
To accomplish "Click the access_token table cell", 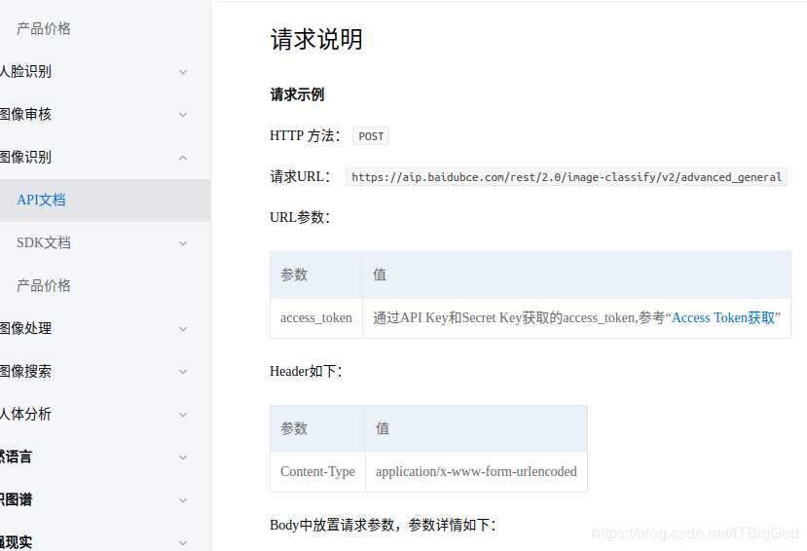I will tap(316, 318).
